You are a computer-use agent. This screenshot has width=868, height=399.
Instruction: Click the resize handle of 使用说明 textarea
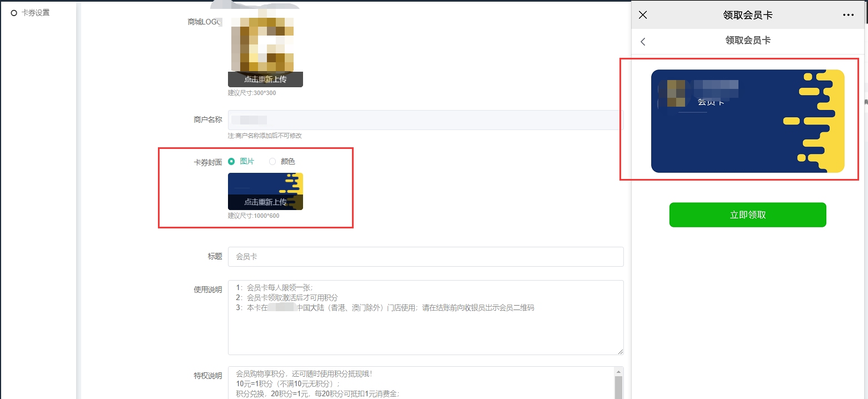tap(620, 351)
